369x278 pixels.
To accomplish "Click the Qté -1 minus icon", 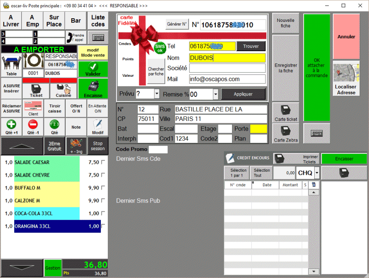I will click(33, 126).
